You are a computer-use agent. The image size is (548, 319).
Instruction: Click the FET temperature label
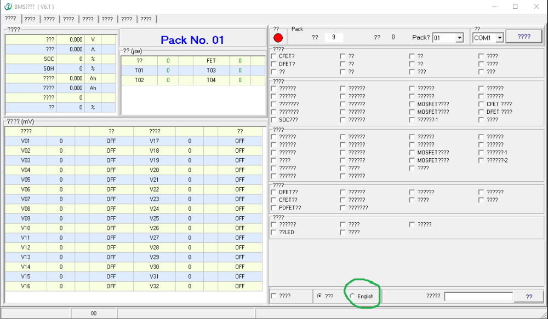[211, 61]
